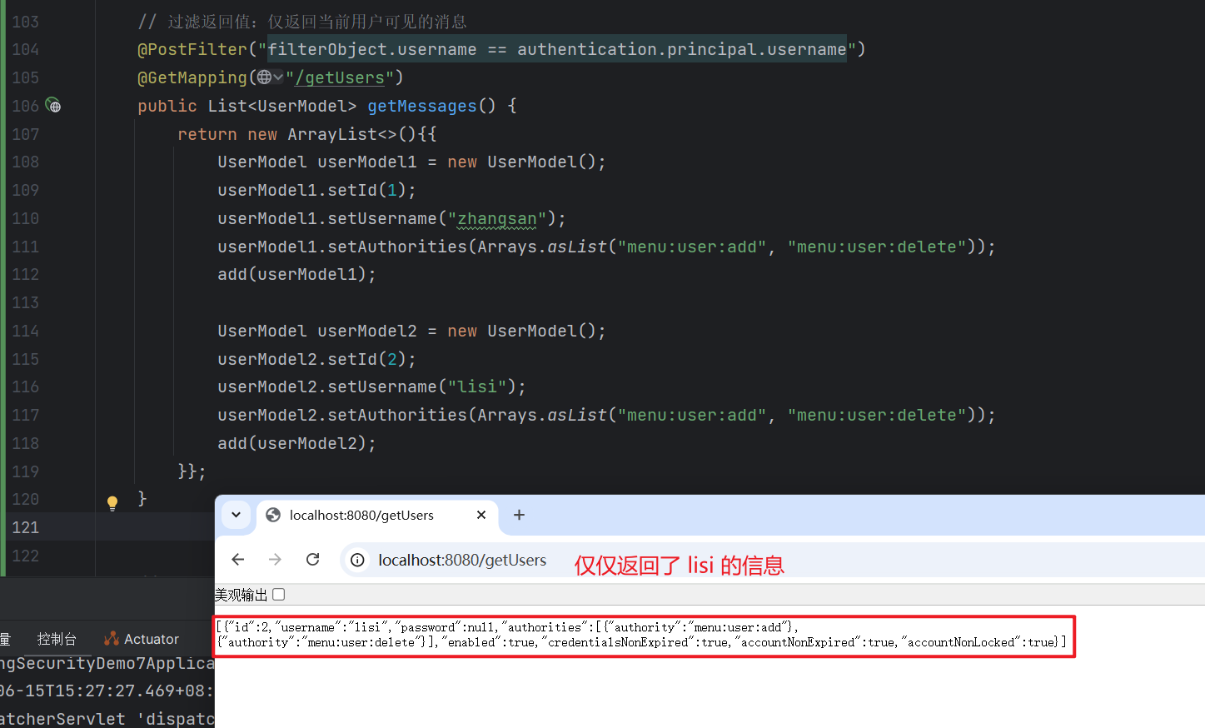
Task: Select the localhost:8080/getUsers browser tab
Action: click(x=376, y=516)
